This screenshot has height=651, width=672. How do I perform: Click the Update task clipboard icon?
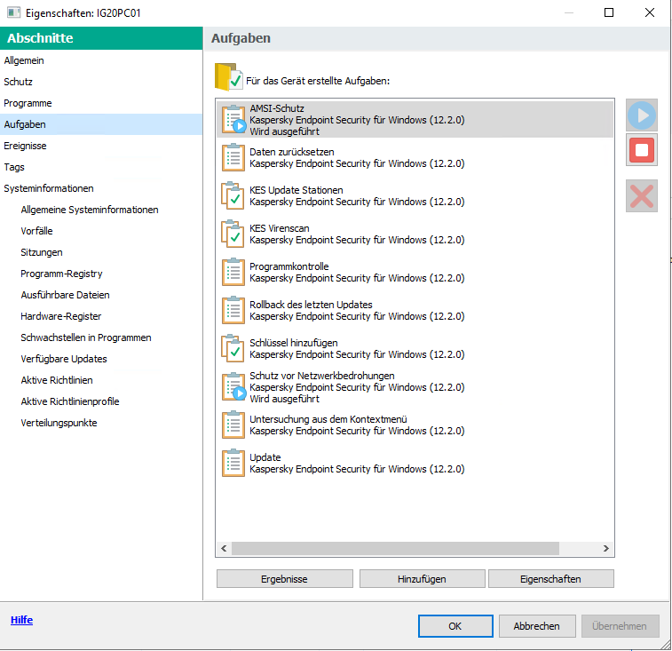tap(233, 463)
